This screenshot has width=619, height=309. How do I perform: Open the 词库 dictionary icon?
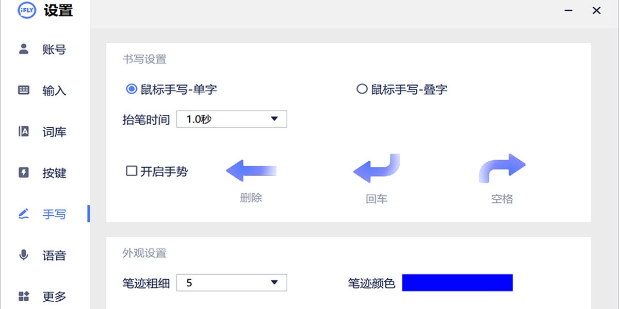click(x=24, y=131)
